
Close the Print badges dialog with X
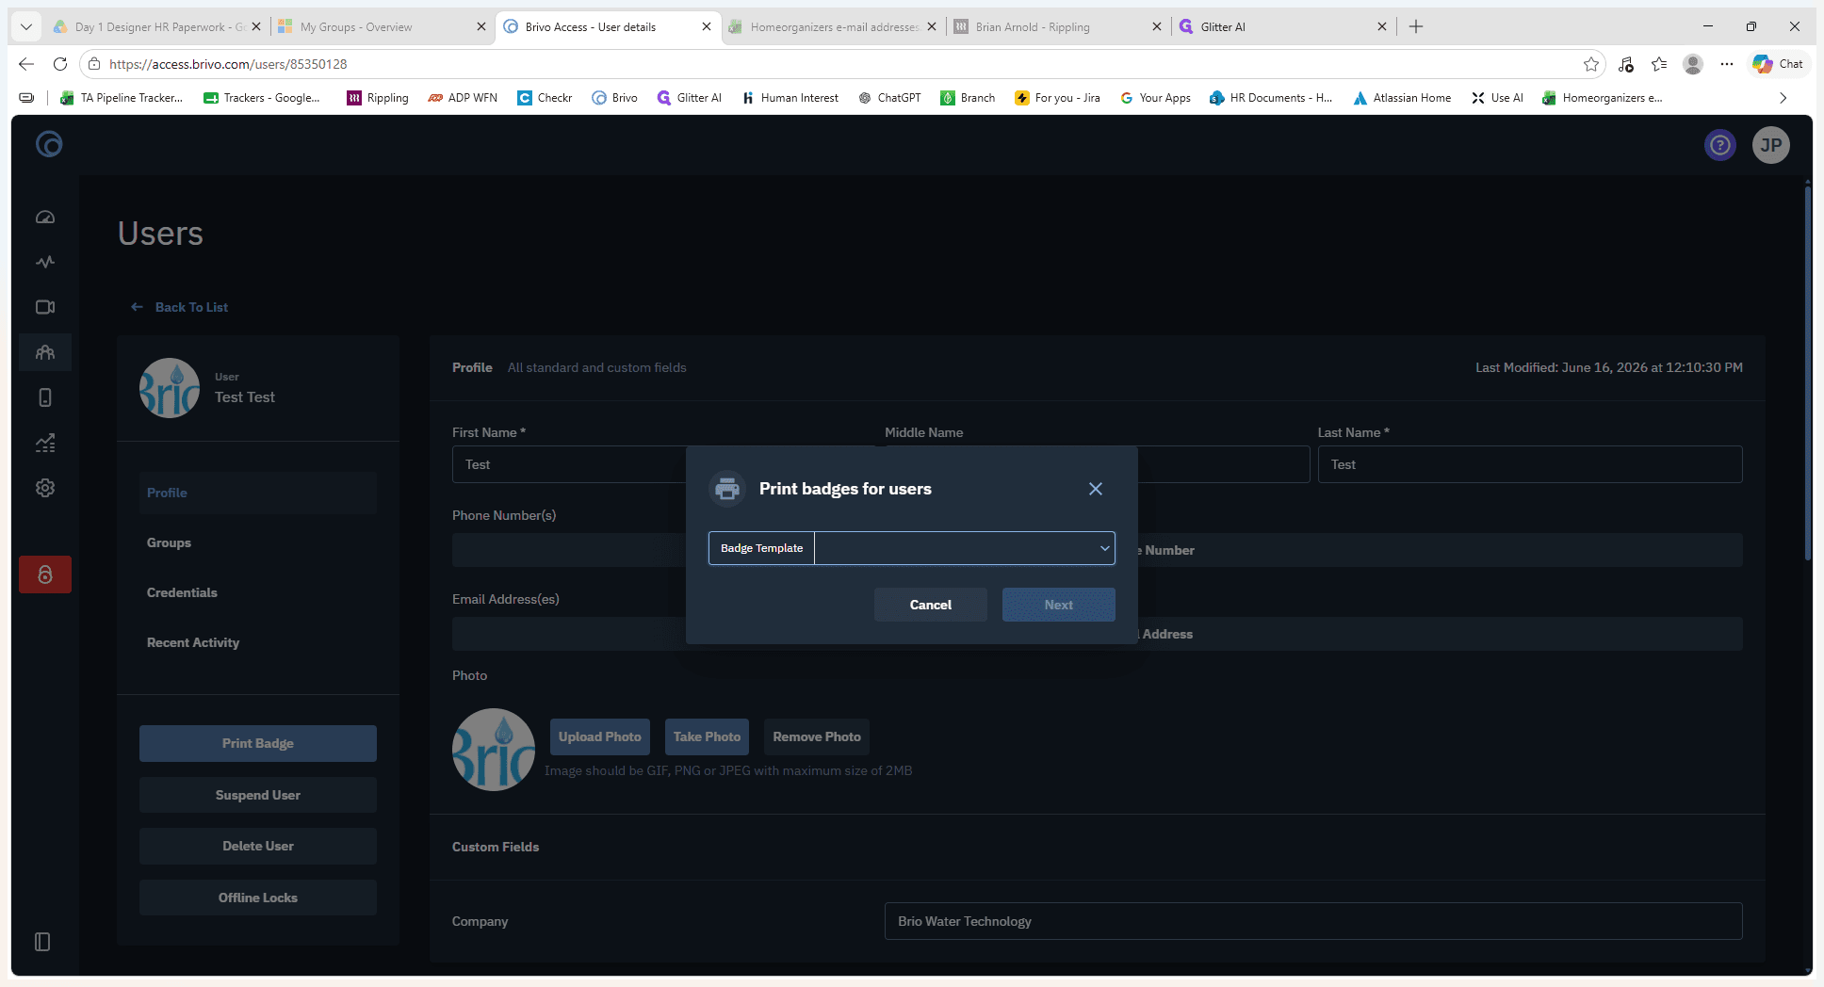[x=1096, y=489]
